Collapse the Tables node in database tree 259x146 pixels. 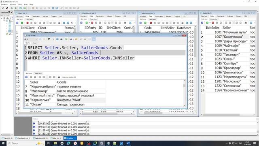[x=4, y=21]
